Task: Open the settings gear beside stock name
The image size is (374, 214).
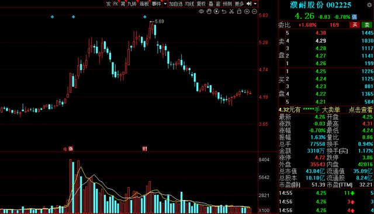Action: click(369, 5)
